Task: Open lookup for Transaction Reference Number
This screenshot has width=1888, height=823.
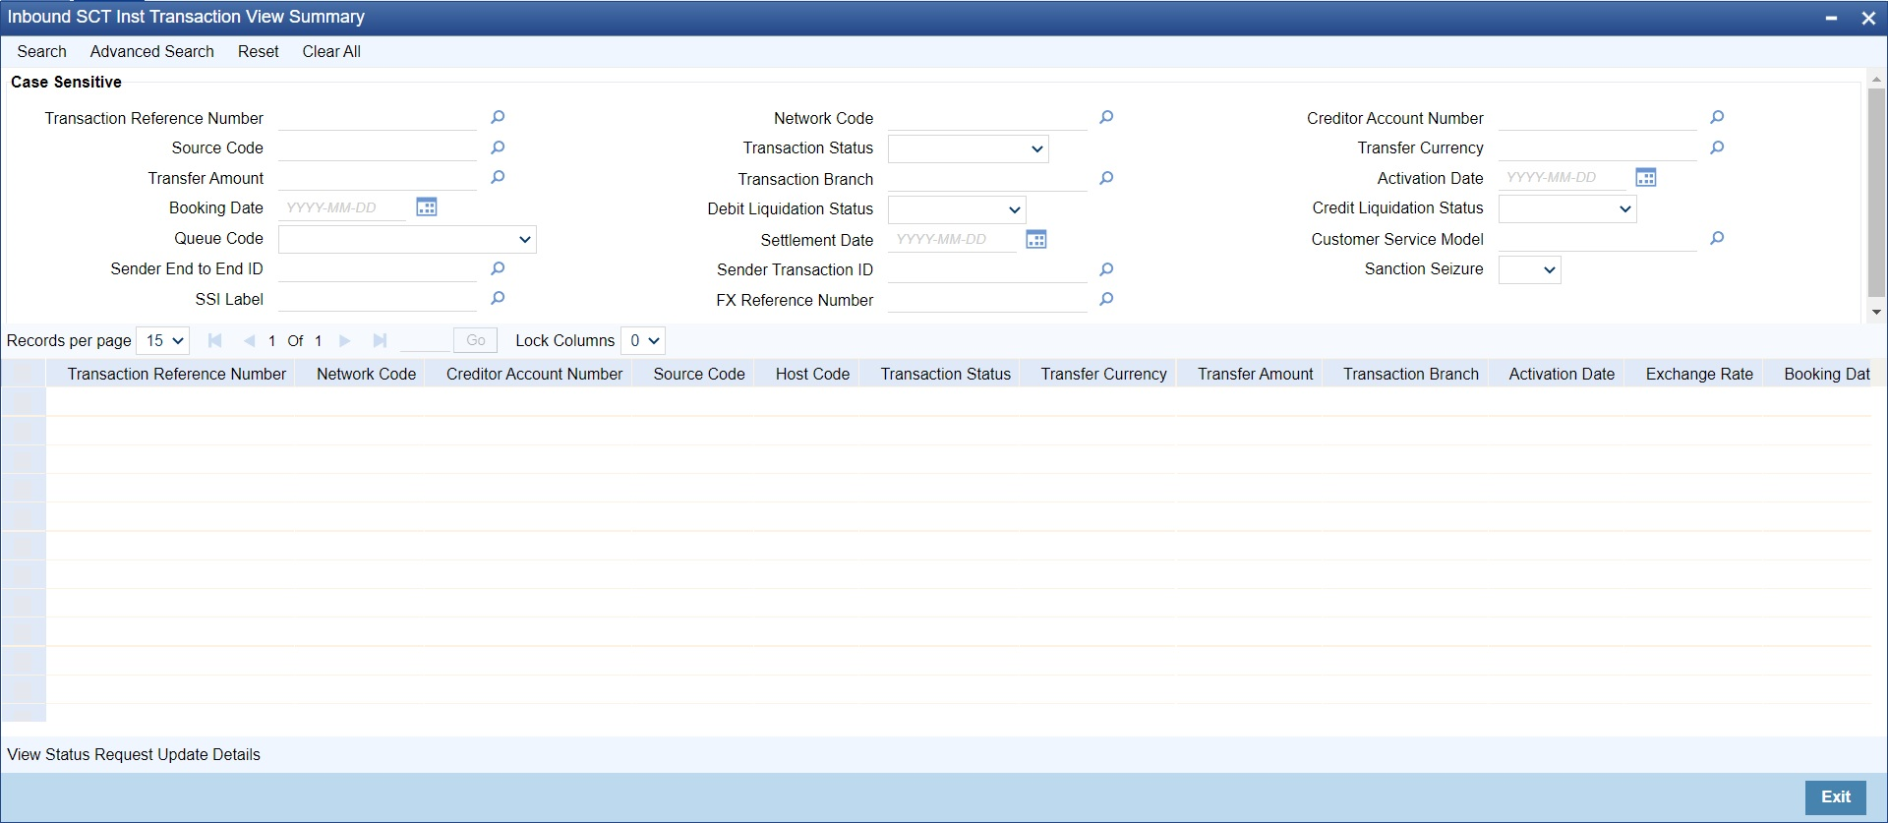Action: [498, 117]
